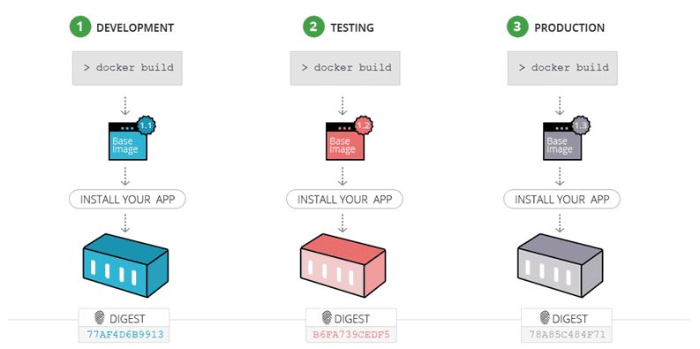Image resolution: width=700 pixels, height=349 pixels.
Task: Select the red digest hash B6FA739CEDF5
Action: coord(351,334)
